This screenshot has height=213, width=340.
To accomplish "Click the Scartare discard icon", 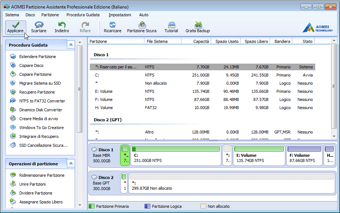I will pos(38,25).
